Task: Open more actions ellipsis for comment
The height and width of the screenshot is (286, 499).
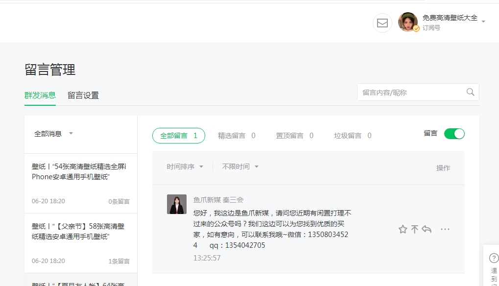Action: (x=445, y=229)
